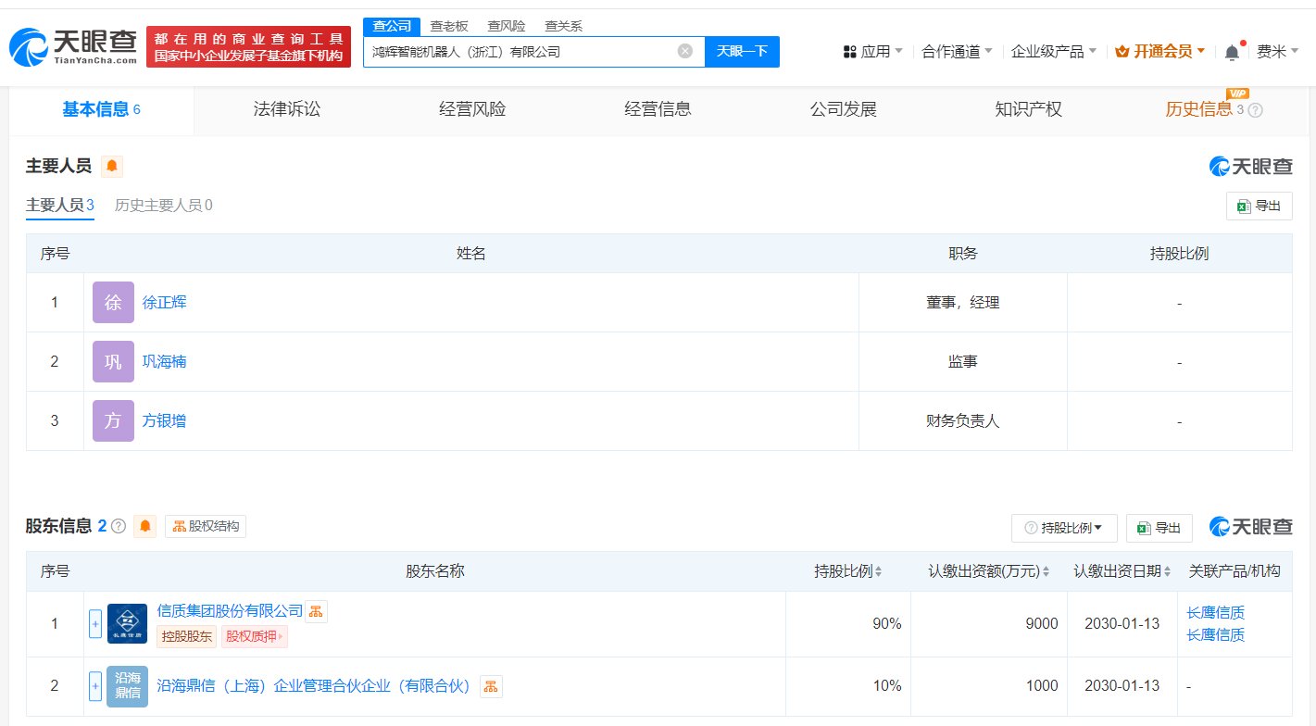The height and width of the screenshot is (726, 1316).
Task: Click the equity chart icon beside 信质集团股份有限公司
Action: (316, 612)
